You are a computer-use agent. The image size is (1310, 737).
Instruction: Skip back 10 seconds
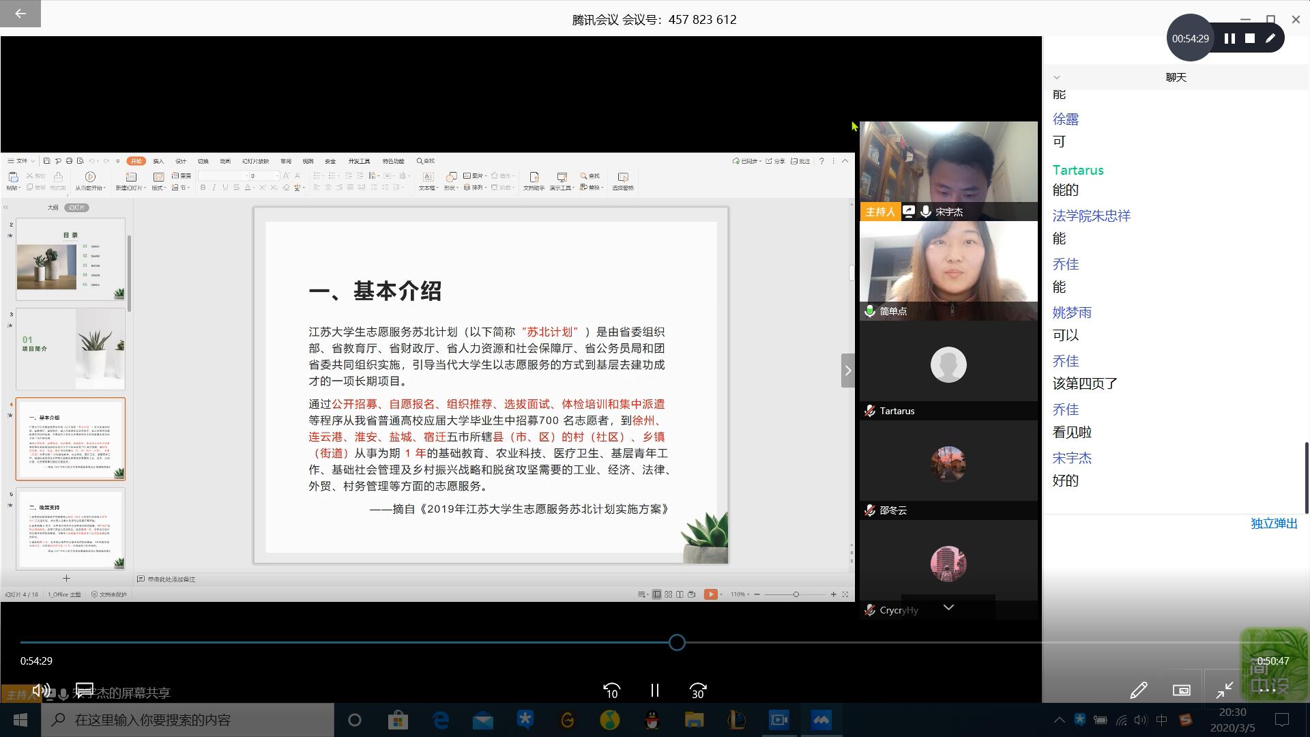611,691
